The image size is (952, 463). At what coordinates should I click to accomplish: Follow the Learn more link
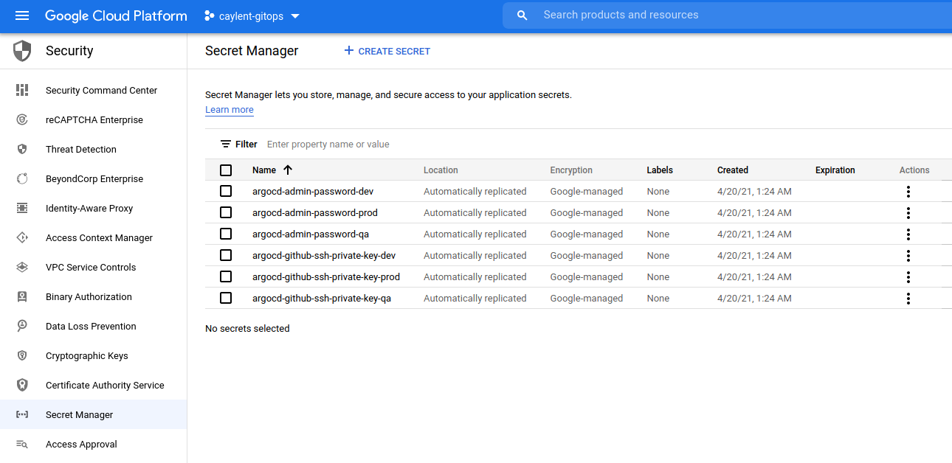(229, 110)
